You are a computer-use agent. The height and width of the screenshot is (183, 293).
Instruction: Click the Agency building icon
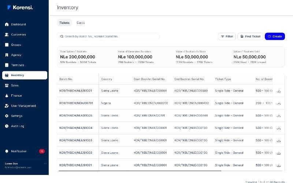[7, 55]
